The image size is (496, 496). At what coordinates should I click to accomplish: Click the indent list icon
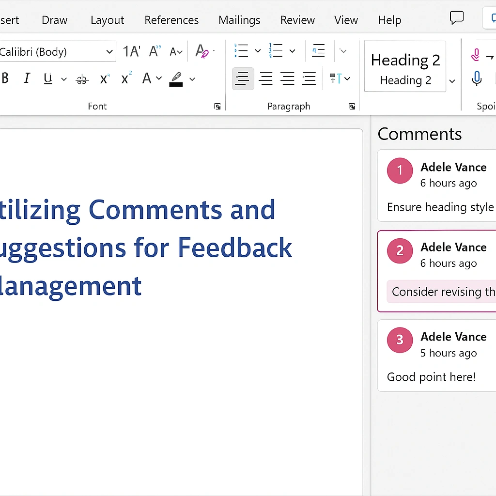click(x=318, y=50)
